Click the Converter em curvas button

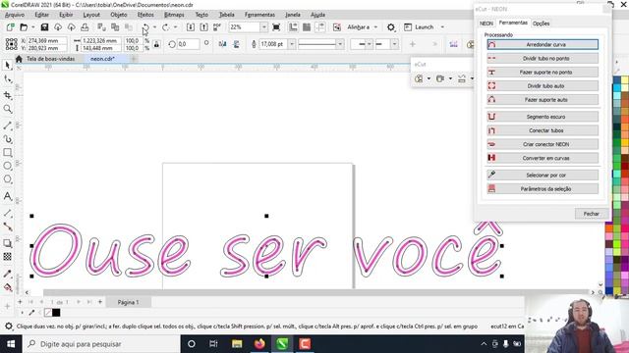543,158
